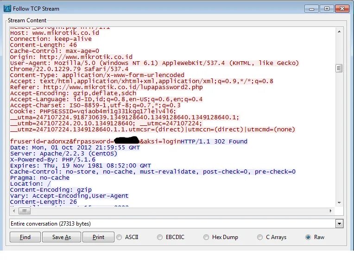The image size is (354, 272).
Task: Click the Referer lupapassword2.php line
Action: point(106,87)
